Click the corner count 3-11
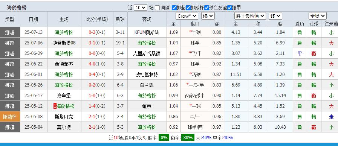338x146 pixels. [x=120, y=32]
